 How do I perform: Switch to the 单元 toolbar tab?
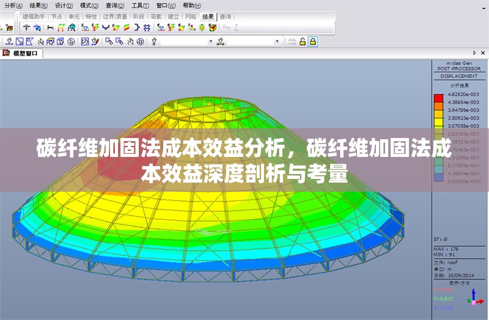[x=74, y=16]
